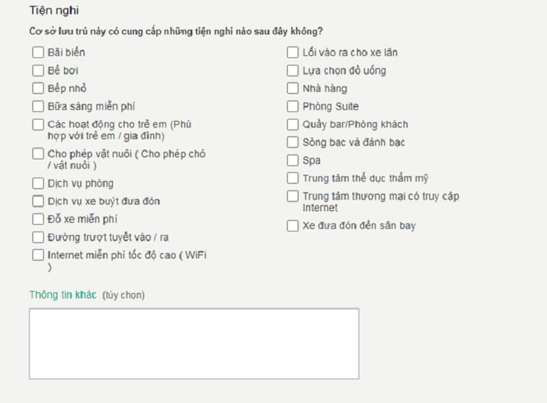
Task: Check the "Bếp nhỏ" checkbox
Action: [38, 88]
